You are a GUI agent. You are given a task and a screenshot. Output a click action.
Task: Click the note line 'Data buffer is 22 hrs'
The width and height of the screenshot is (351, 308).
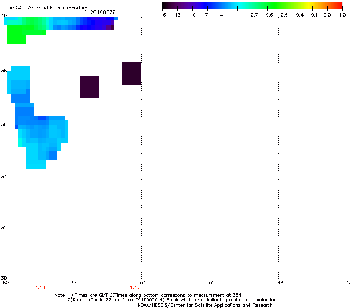click(x=172, y=300)
